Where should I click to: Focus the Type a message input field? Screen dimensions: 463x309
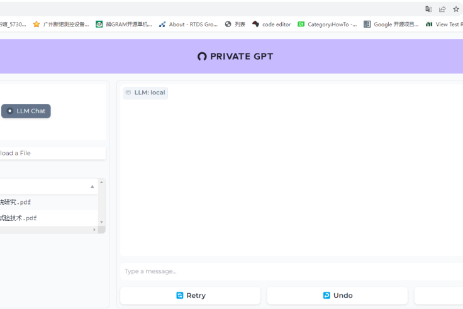(291, 271)
